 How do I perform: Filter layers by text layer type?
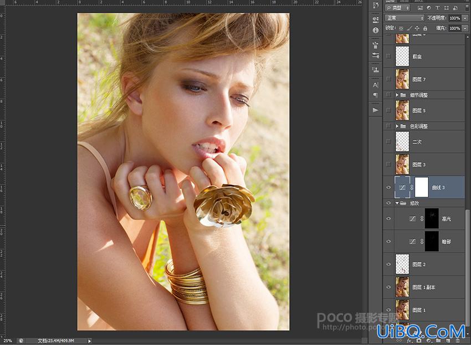pos(437,8)
